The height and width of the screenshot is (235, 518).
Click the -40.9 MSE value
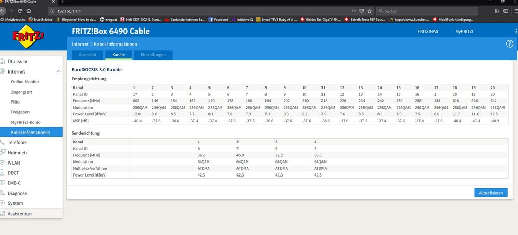click(x=496, y=121)
